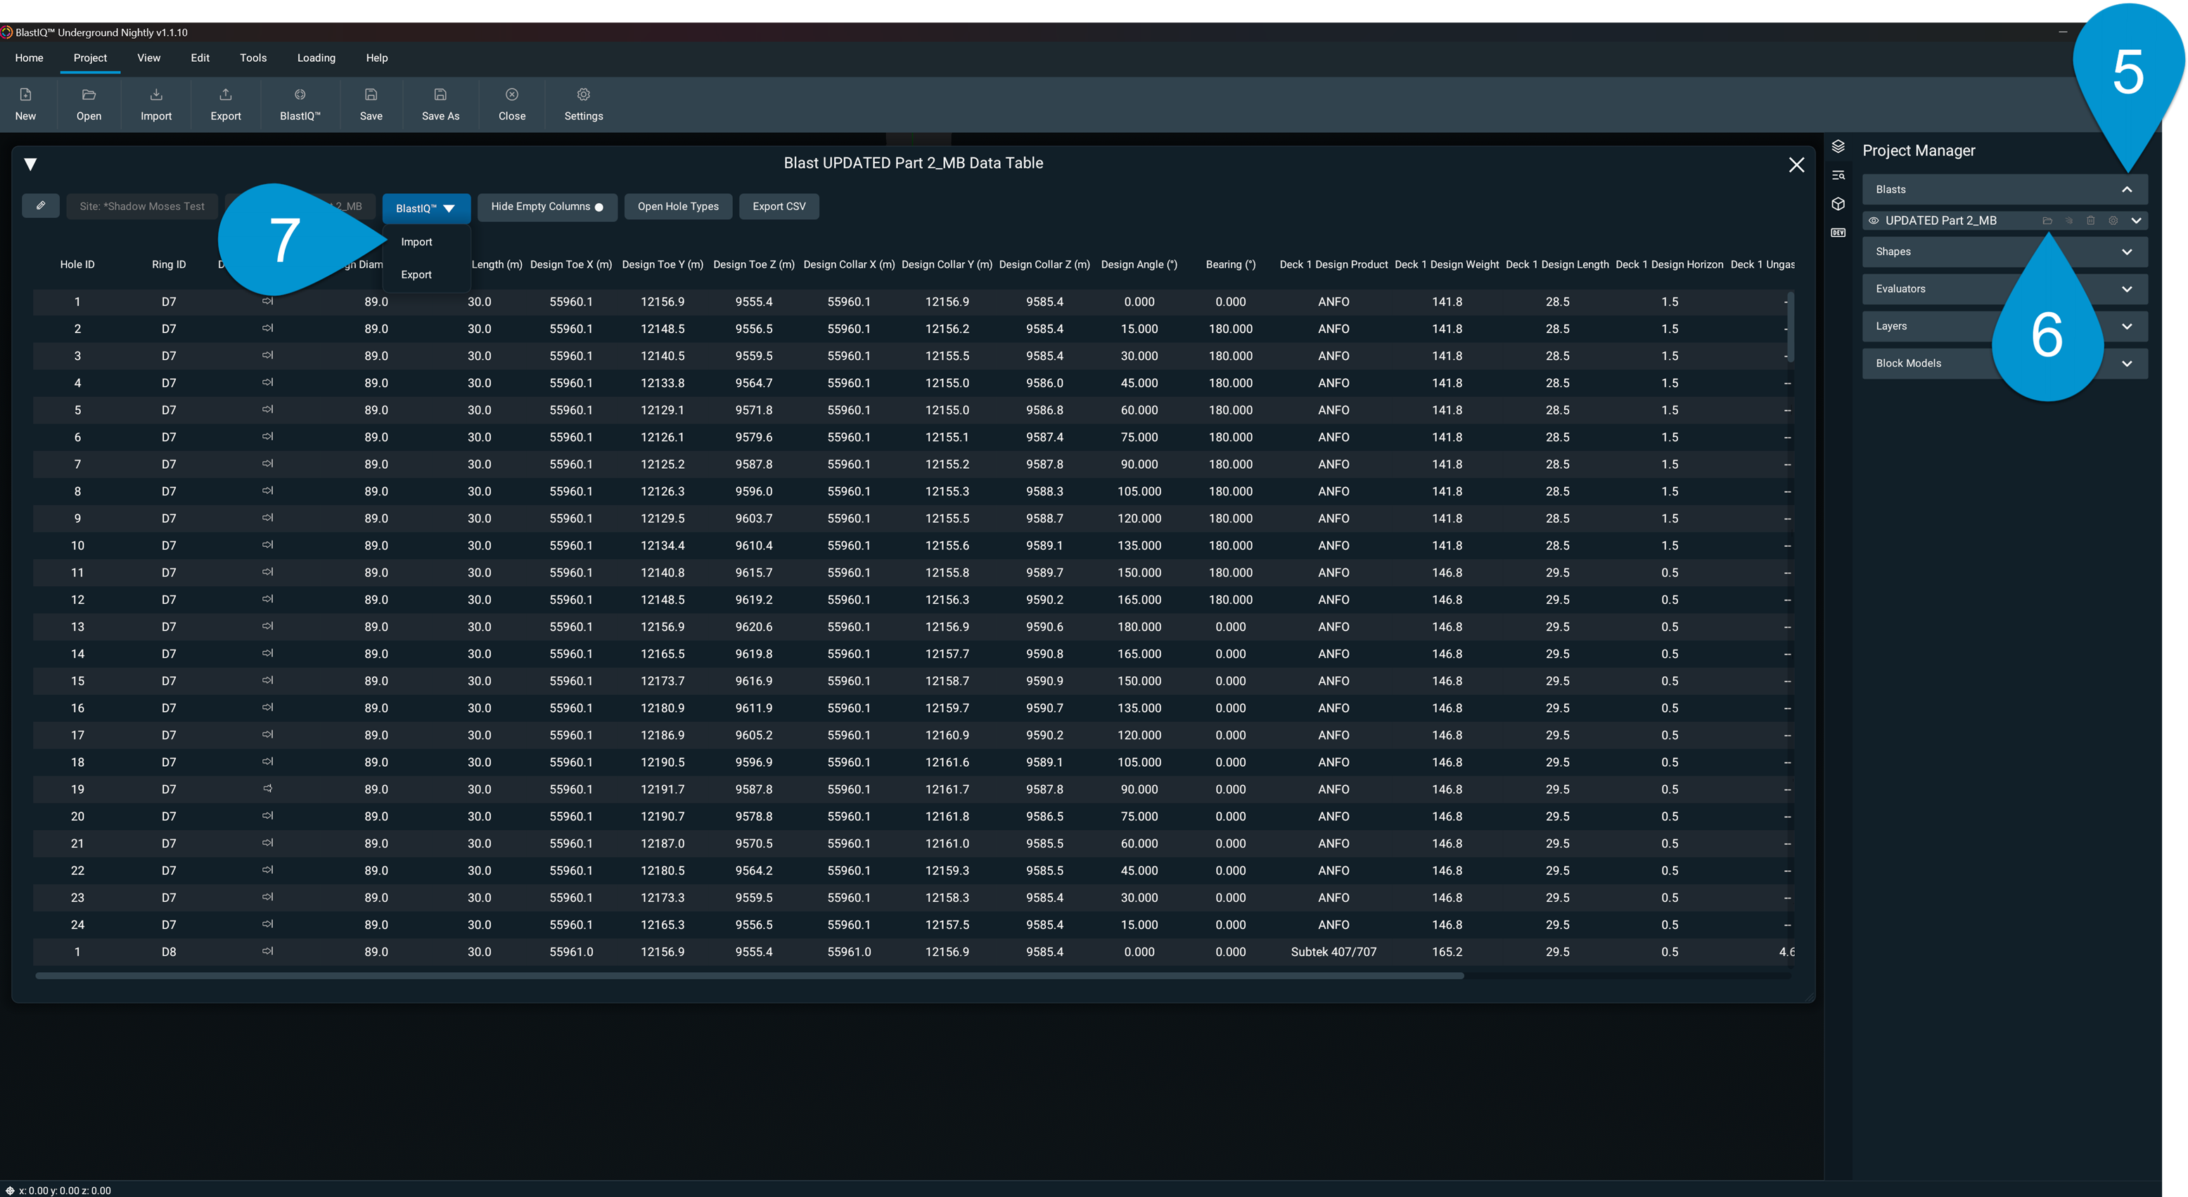The image size is (2188, 1197).
Task: Click the Site: *Shadow Moses Test field
Action: [x=142, y=206]
